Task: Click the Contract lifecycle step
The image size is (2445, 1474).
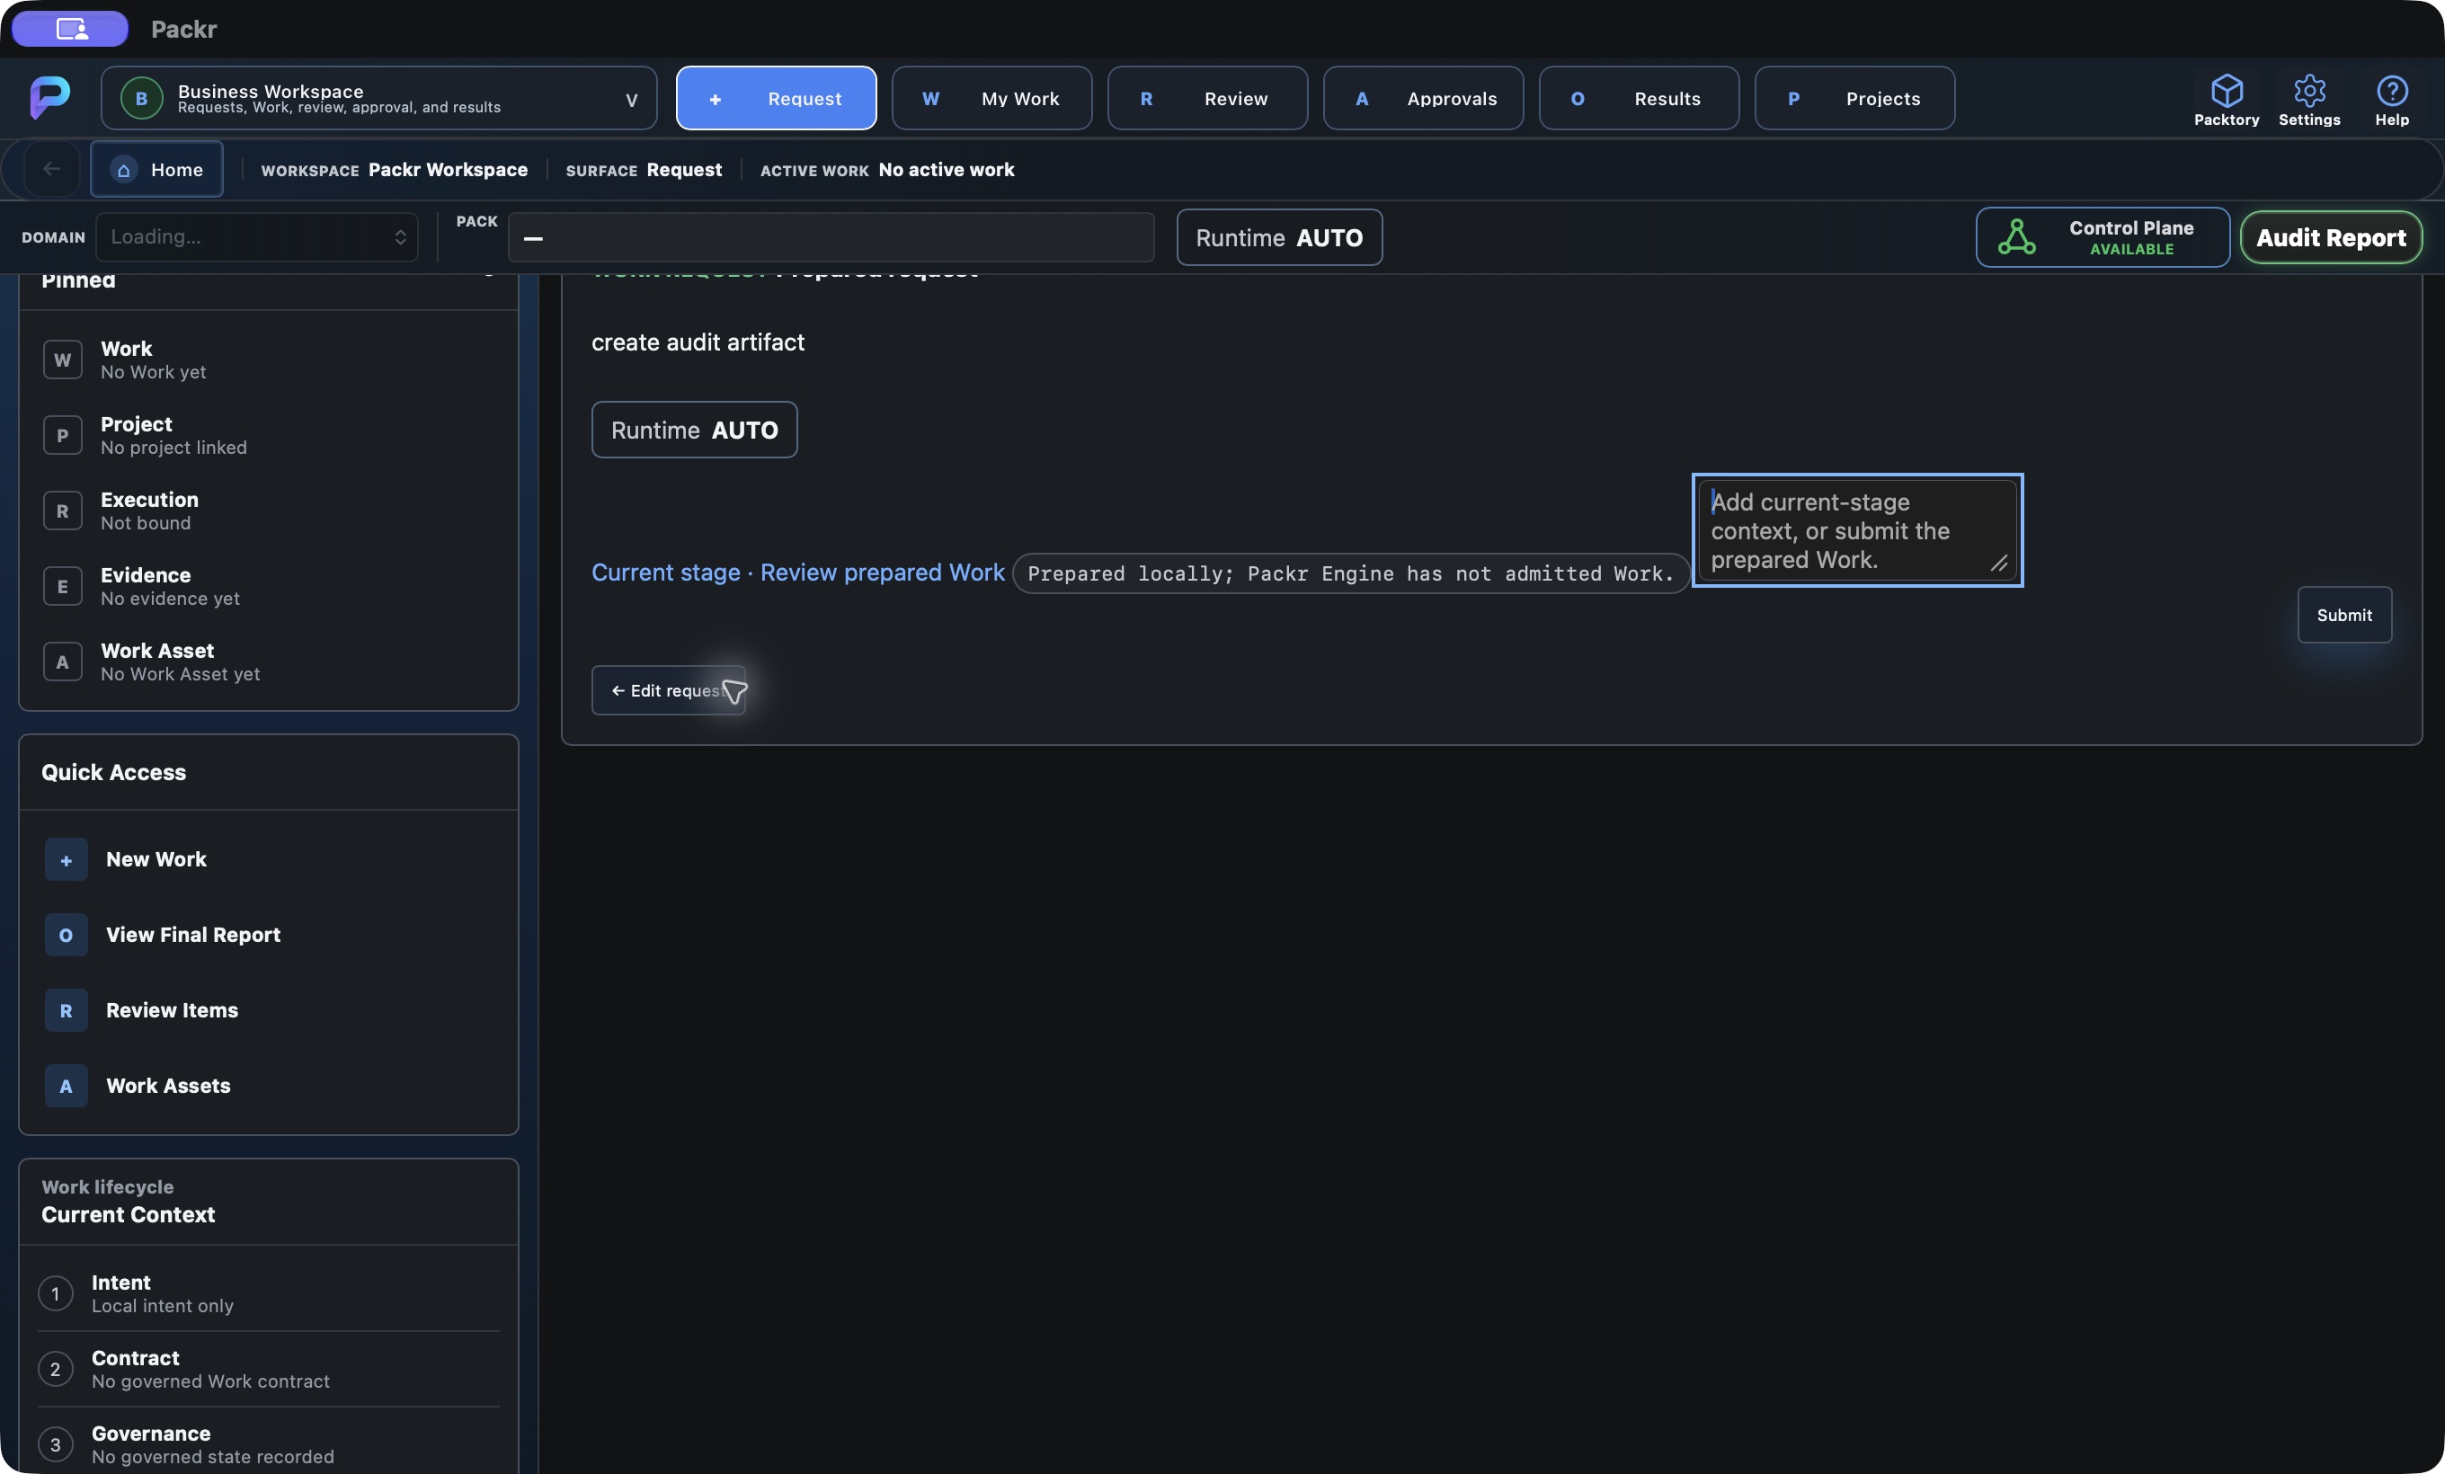Action: click(268, 1369)
